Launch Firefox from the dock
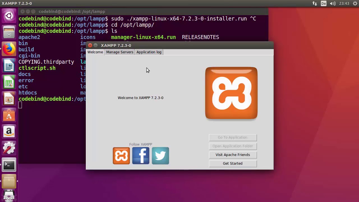 [9, 49]
